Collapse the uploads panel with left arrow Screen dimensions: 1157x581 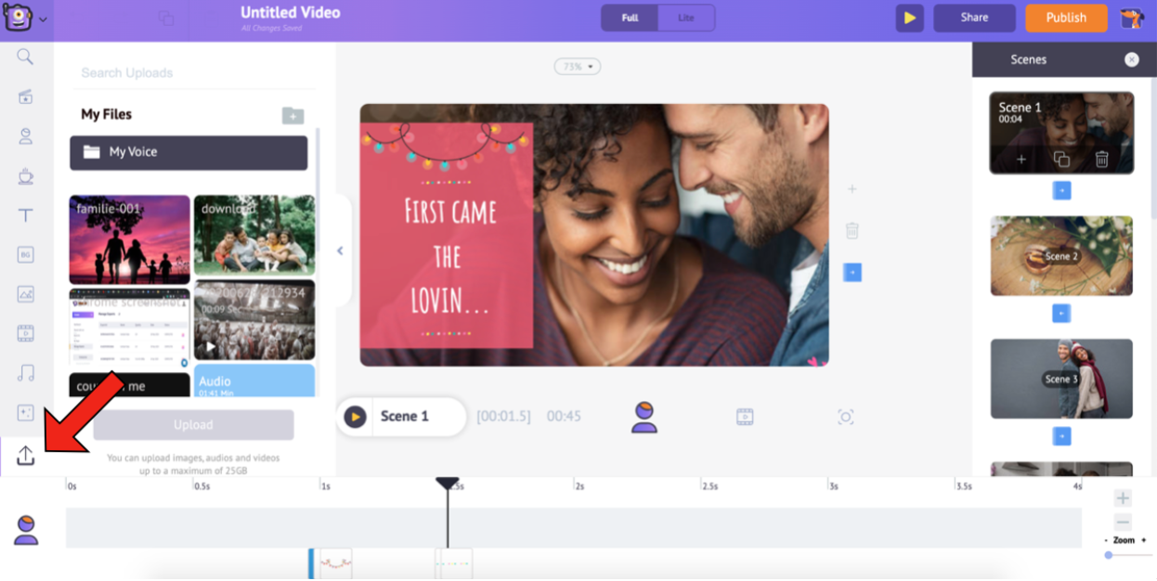tap(340, 251)
